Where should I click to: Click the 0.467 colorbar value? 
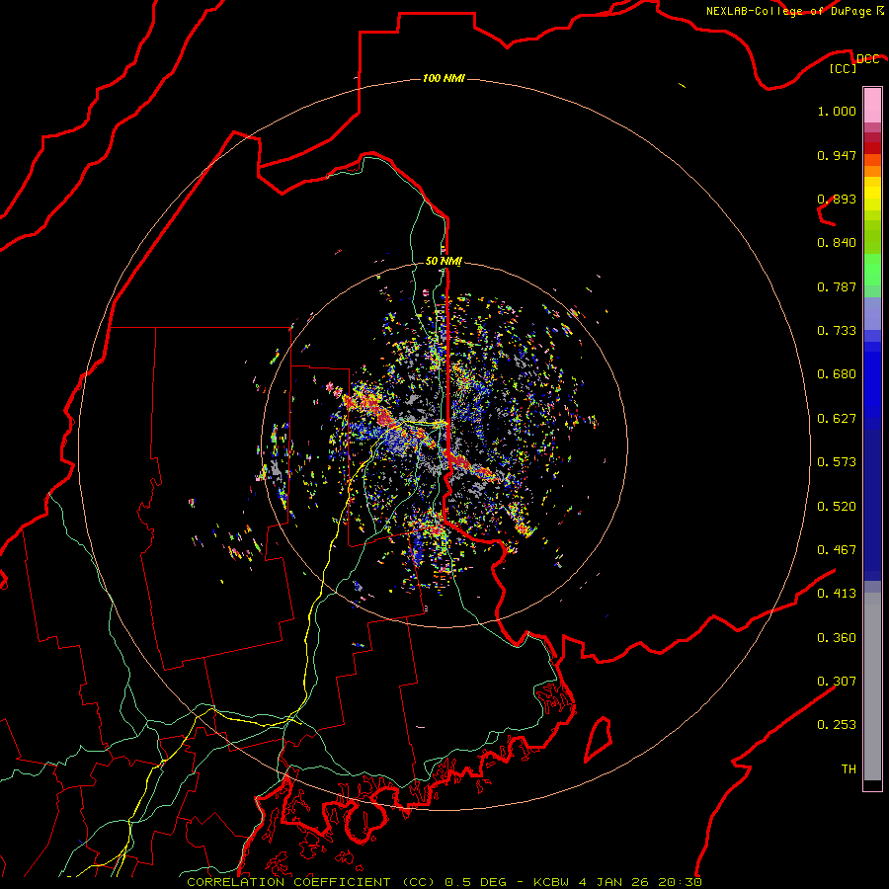(837, 550)
